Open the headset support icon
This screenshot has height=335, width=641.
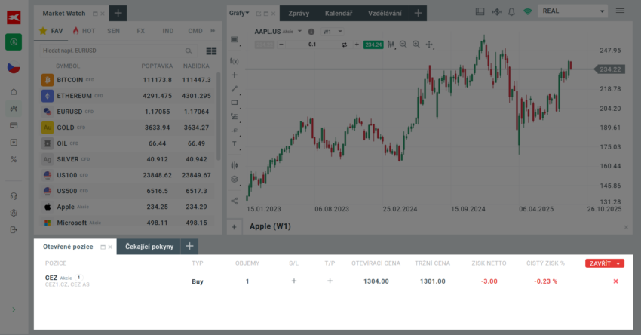coord(14,196)
